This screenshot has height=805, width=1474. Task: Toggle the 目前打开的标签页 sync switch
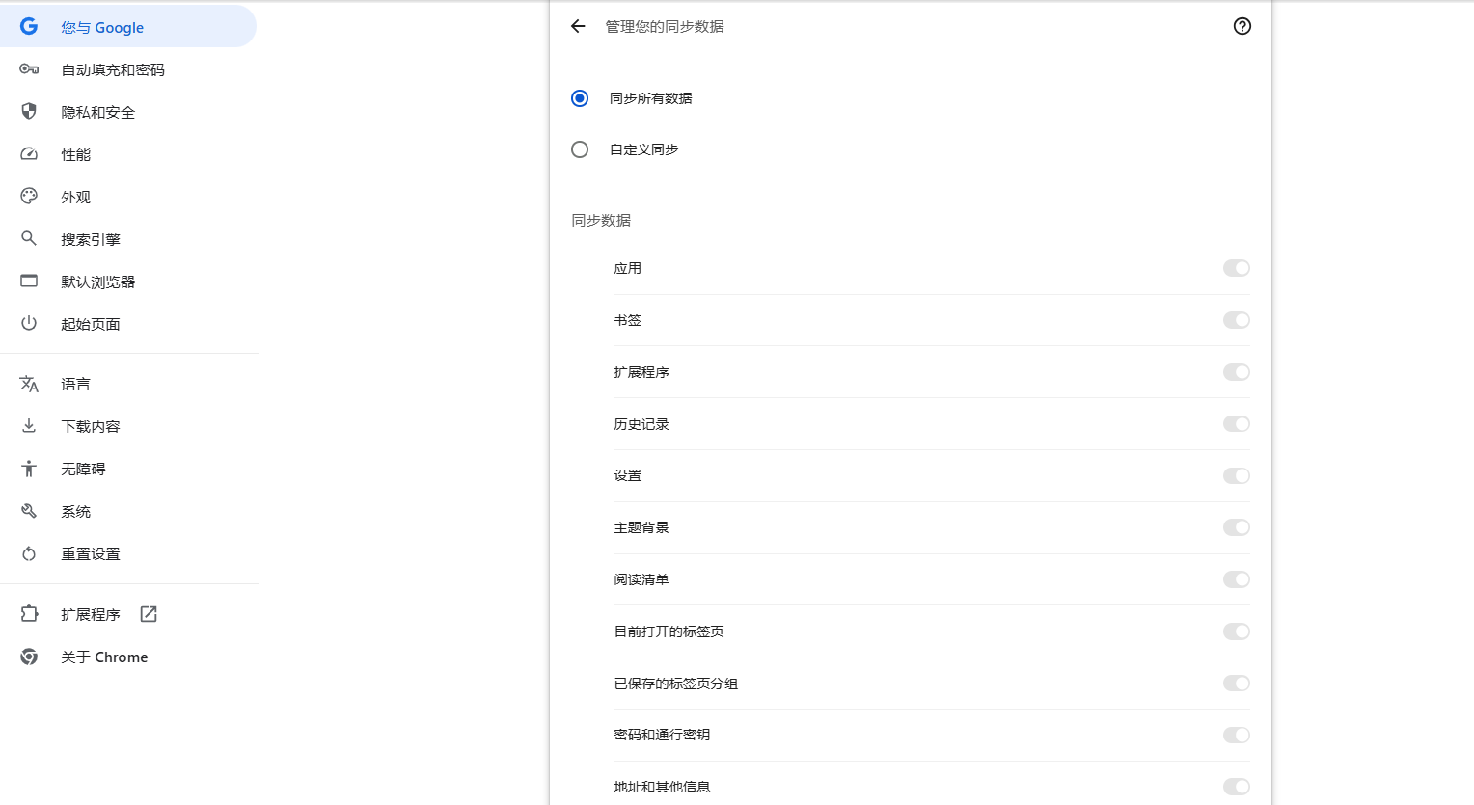pyautogui.click(x=1237, y=631)
